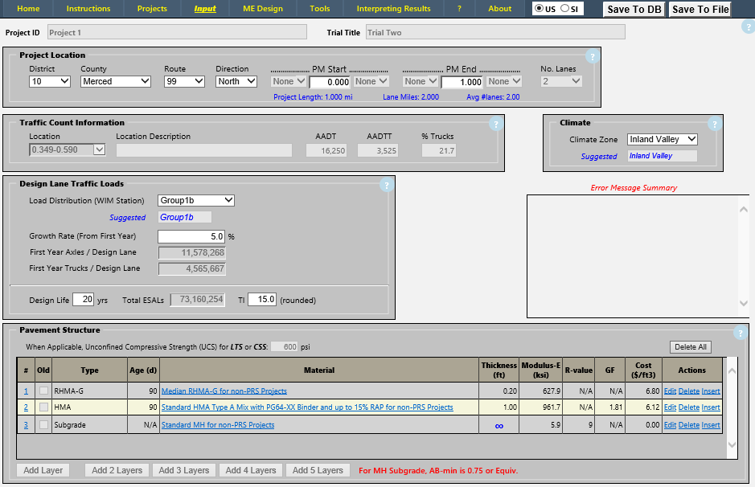Screen dimensions: 755x487
Task: Open Design Lane Traffic Loads help icon
Action: point(386,186)
